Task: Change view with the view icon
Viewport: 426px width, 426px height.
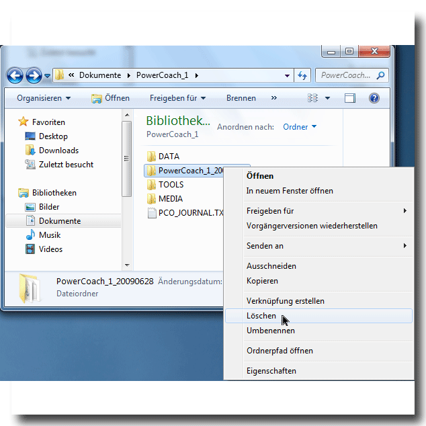Action: pyautogui.click(x=312, y=98)
